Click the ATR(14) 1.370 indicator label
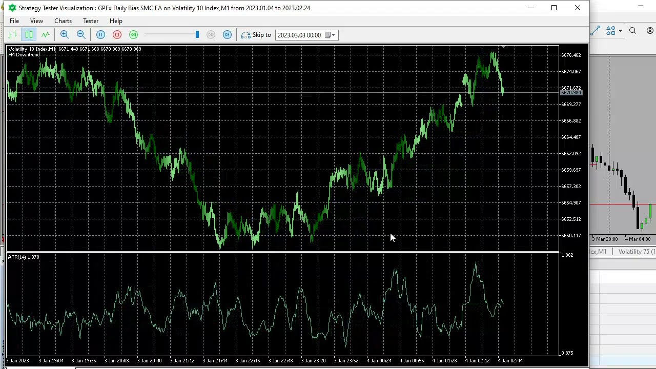The image size is (656, 369). tap(24, 257)
